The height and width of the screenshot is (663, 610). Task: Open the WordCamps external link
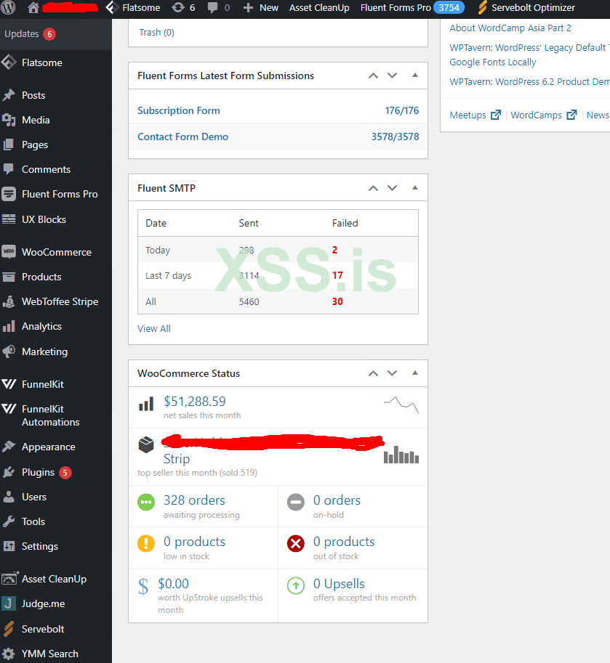tap(544, 115)
